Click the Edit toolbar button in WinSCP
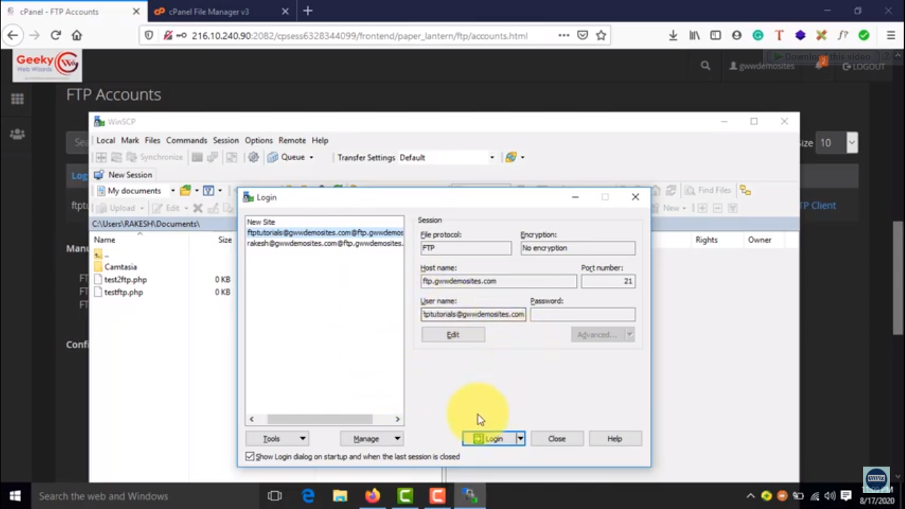Screen dimensions: 905x509 (x=167, y=208)
